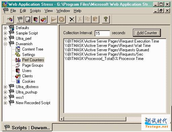The height and width of the screenshot is (132, 172).
Task: Select the Processor Time counter entry
Action: point(104,59)
